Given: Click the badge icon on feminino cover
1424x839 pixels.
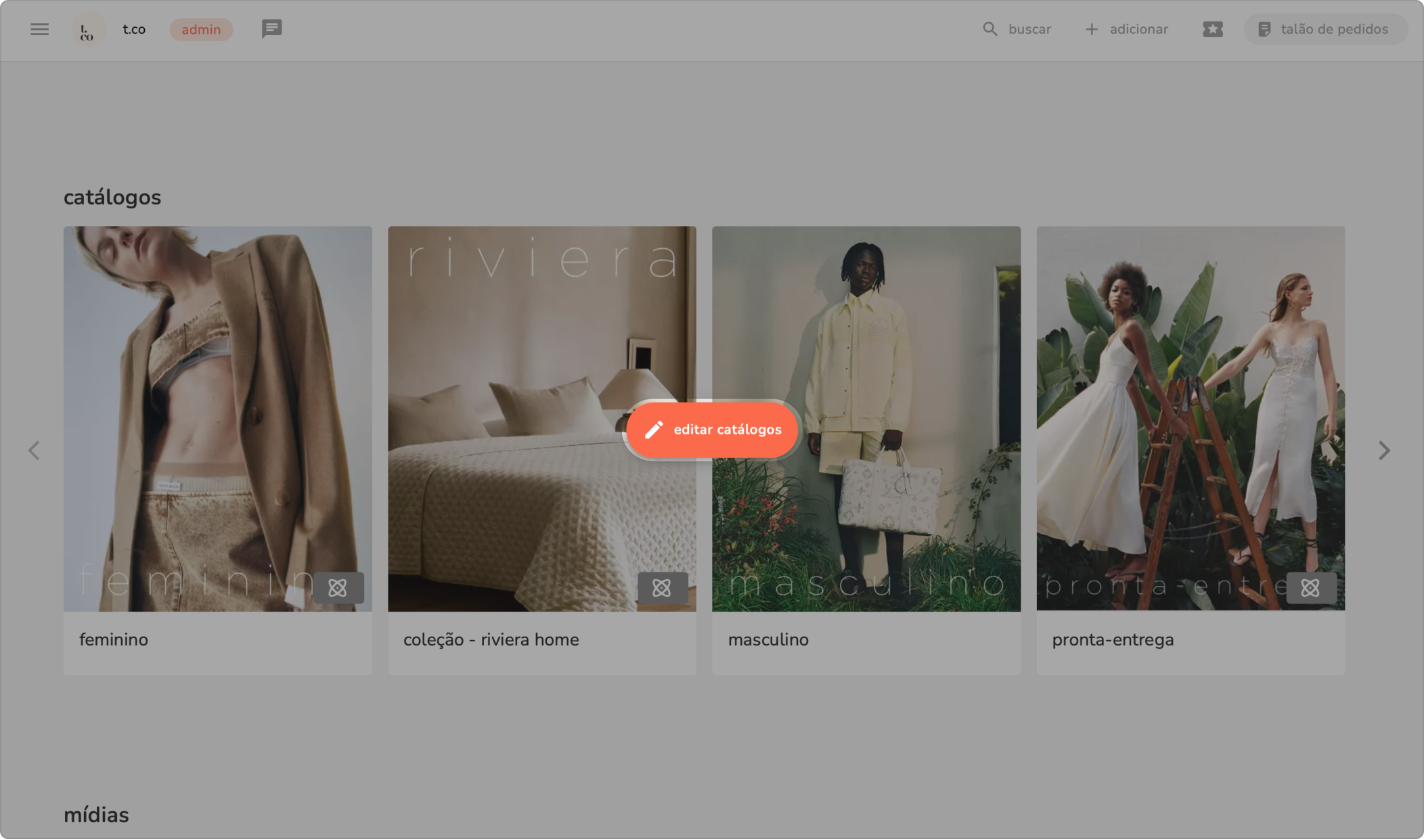Looking at the screenshot, I should tap(338, 587).
